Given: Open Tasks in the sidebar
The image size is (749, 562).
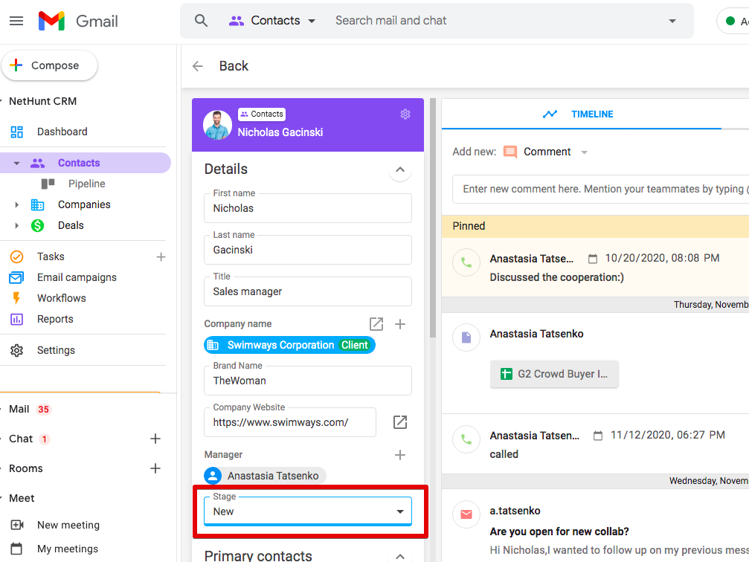Looking at the screenshot, I should (x=51, y=256).
